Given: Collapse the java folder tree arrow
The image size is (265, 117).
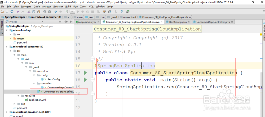Looking at the screenshot, I should (x=19, y=59).
